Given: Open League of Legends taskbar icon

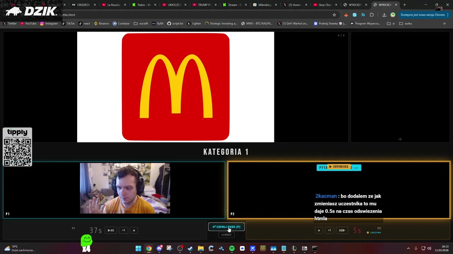Looking at the screenshot, I should pos(294,248).
